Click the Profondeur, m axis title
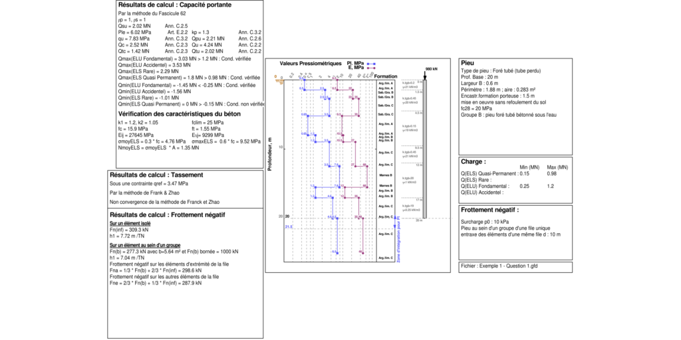The image size is (681, 340). (x=270, y=153)
